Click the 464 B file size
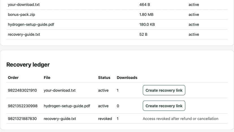The image size is (234, 132). (145, 5)
